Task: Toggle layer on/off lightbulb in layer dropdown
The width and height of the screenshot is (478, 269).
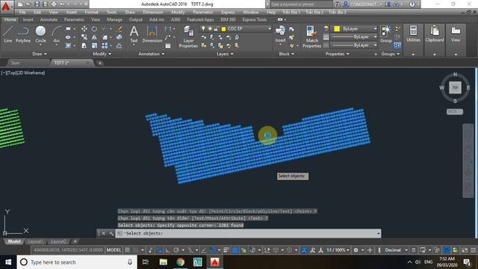Action: pos(203,28)
